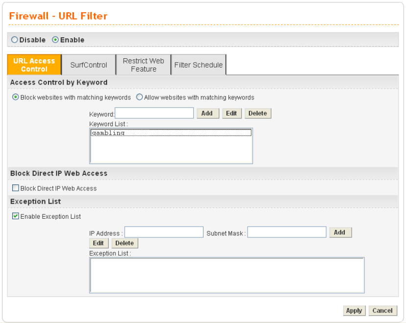The height and width of the screenshot is (323, 406).
Task: Focus the Subnet Mask input field
Action: pos(287,232)
